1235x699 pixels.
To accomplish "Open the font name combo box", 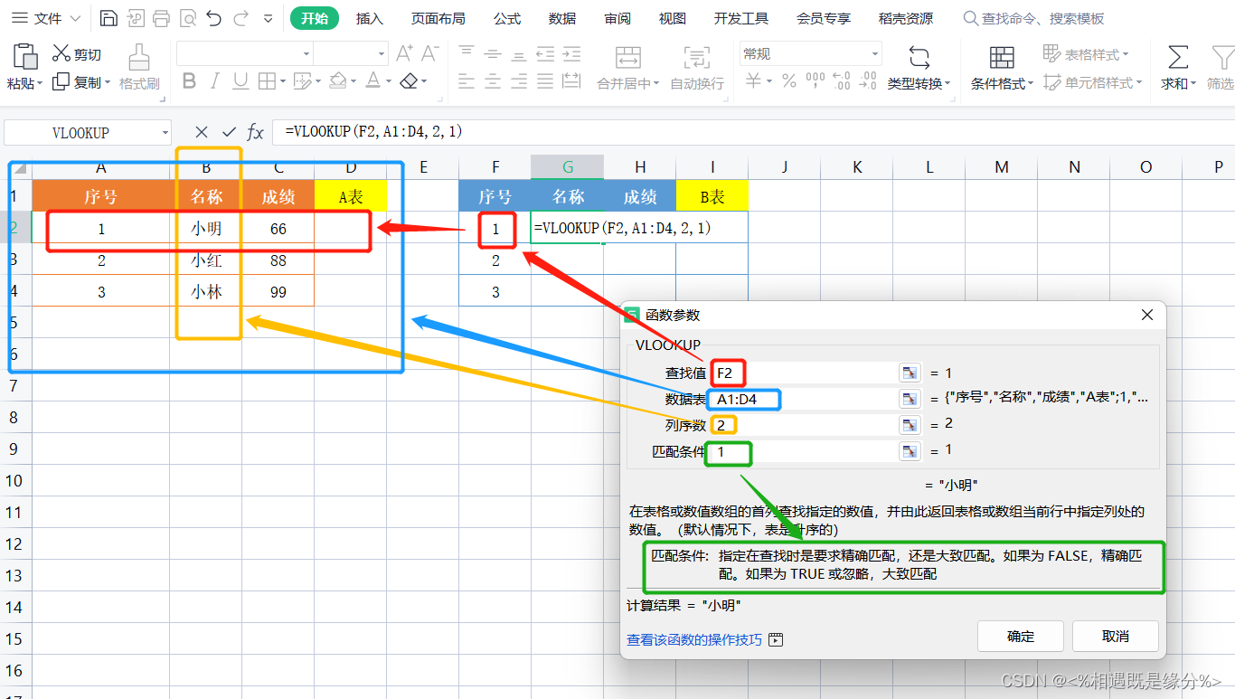I will click(x=244, y=53).
